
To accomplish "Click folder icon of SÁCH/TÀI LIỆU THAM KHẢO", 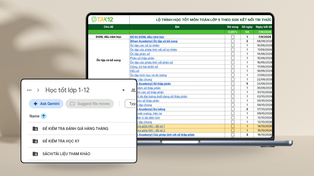I will click(35, 154).
